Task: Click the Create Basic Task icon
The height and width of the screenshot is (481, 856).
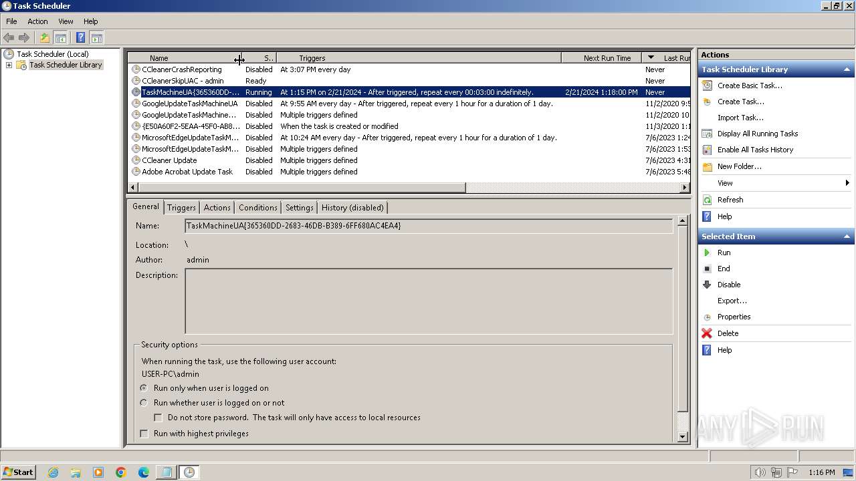Action: tap(707, 86)
